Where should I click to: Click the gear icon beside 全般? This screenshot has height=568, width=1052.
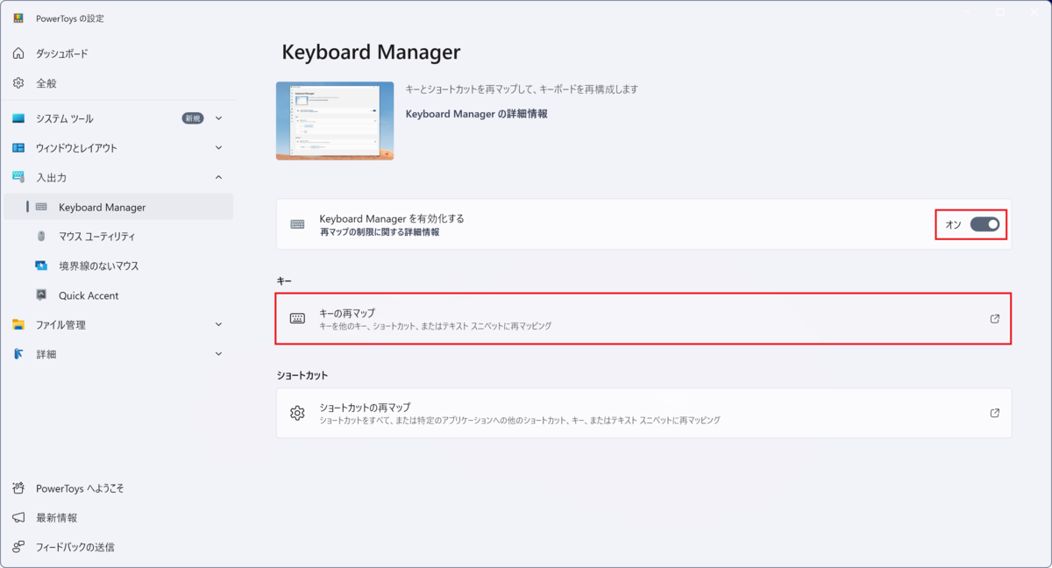(18, 83)
